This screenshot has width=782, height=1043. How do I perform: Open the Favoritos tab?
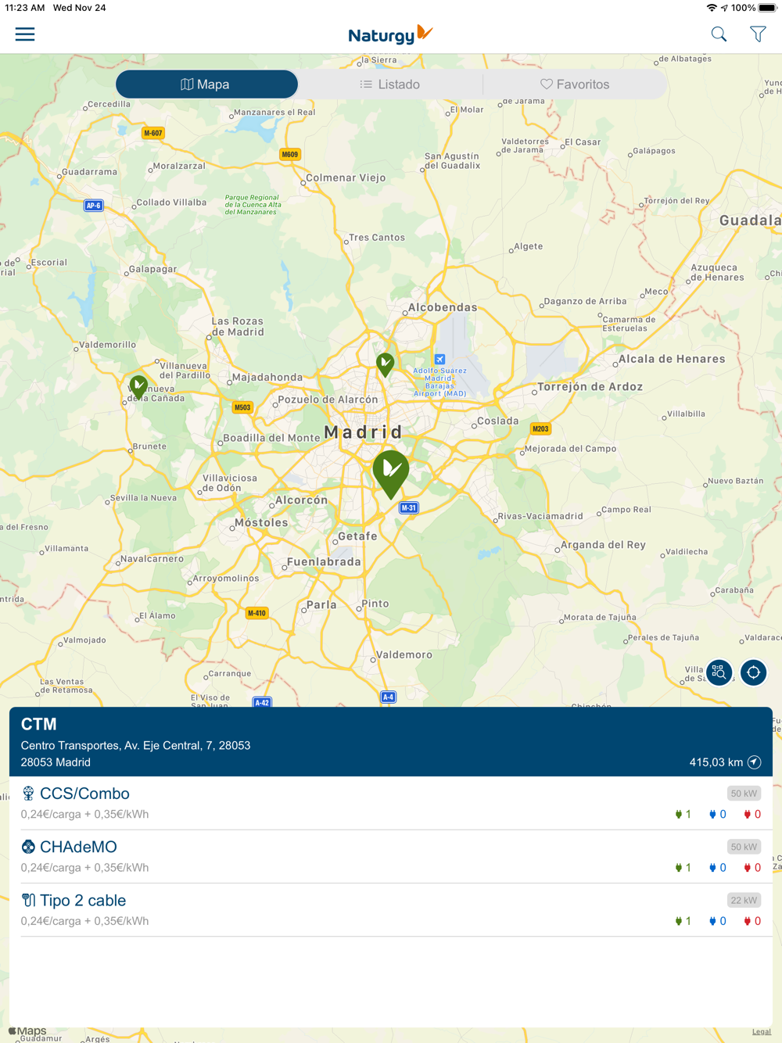(x=576, y=84)
